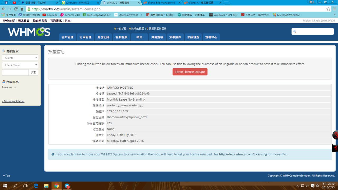Close the cPanel File Manager v3 tab
Screen dimensions: 338x190
[x=179, y=3]
